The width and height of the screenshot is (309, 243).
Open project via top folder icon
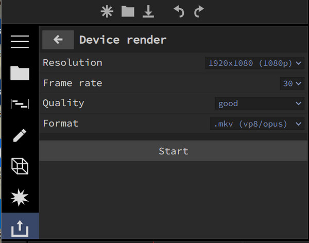pyautogui.click(x=128, y=11)
